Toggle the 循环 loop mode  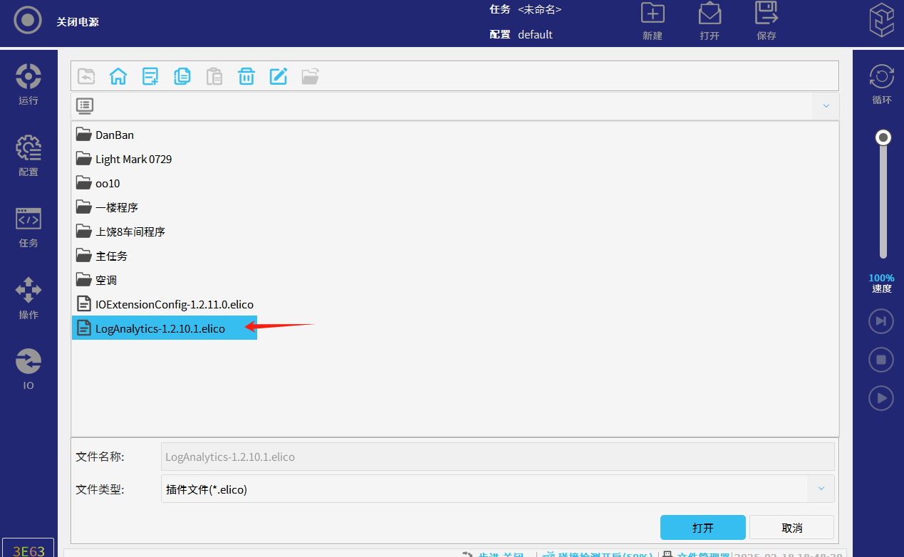tap(882, 84)
